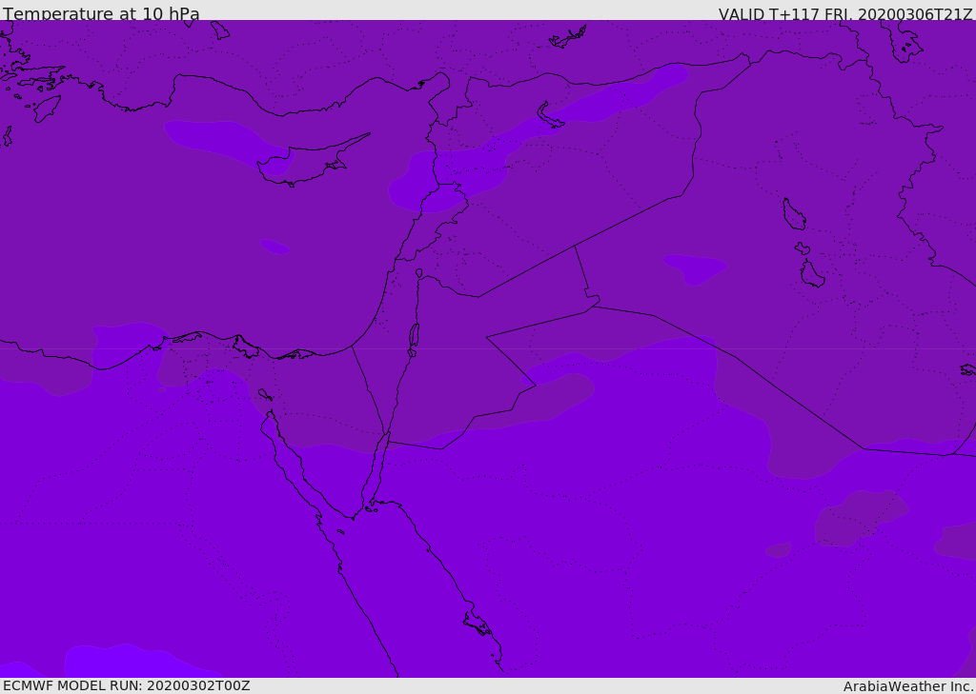Screen dimensions: 976x694
Task: Click the lake outline in northern Syria
Action: point(549,115)
